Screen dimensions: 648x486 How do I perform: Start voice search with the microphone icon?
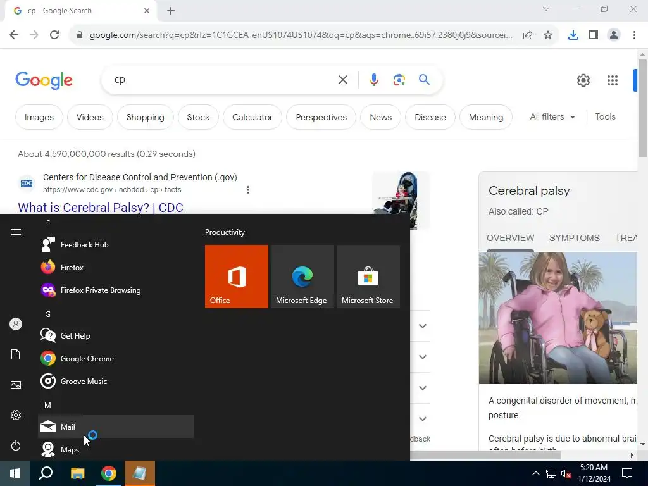373,80
